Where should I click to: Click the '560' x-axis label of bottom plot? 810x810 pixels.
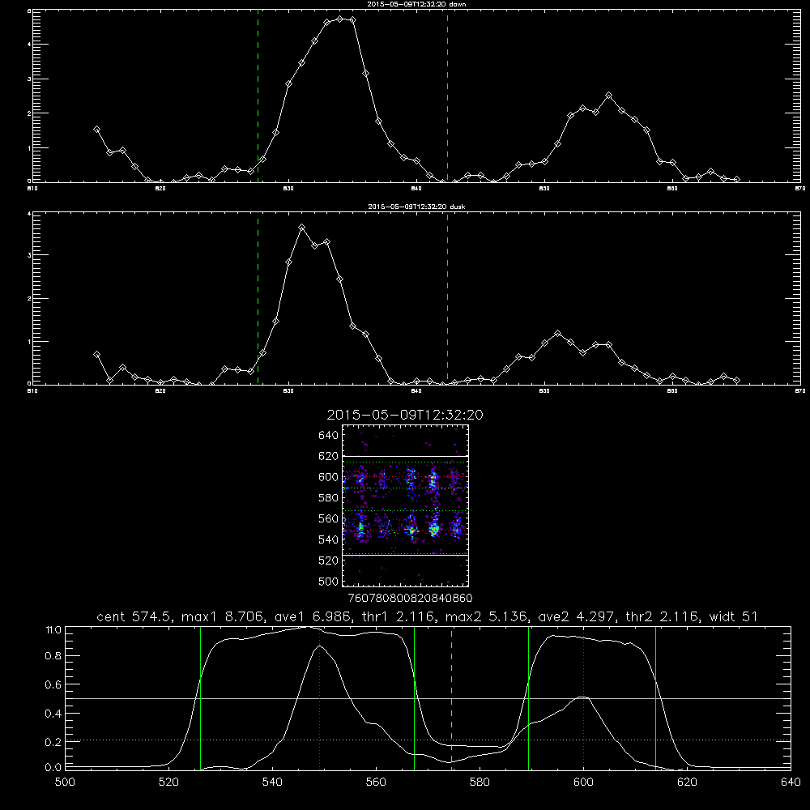pyautogui.click(x=376, y=782)
